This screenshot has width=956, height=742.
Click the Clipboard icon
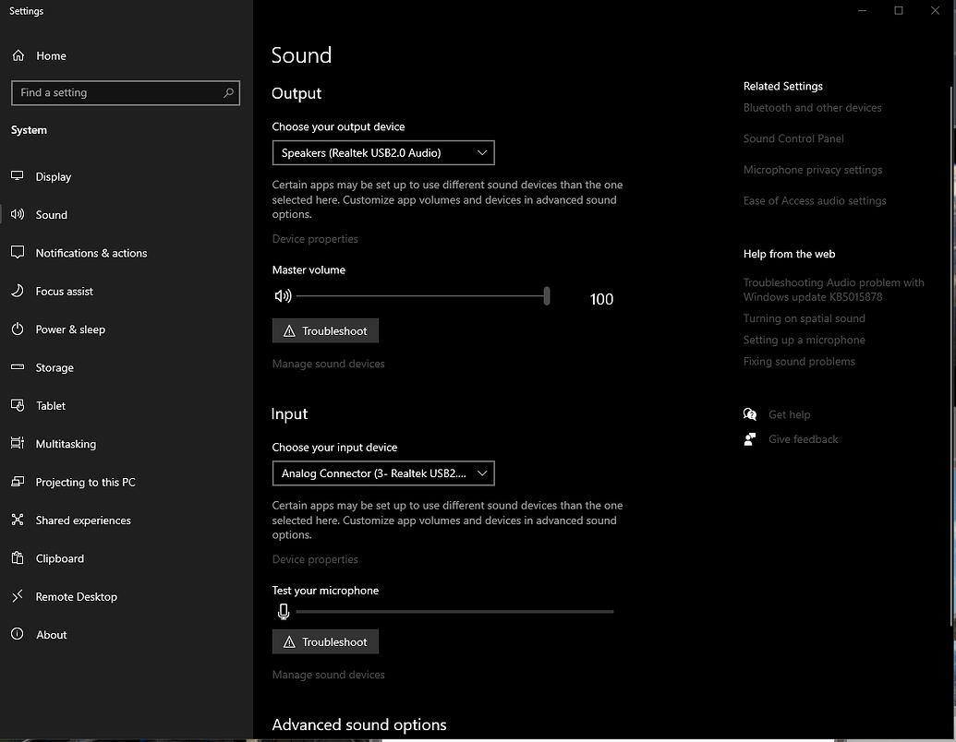coord(17,557)
